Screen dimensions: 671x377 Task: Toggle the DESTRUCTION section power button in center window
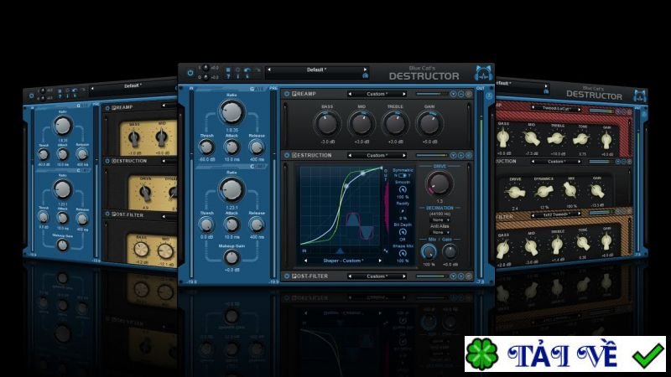pyautogui.click(x=287, y=155)
